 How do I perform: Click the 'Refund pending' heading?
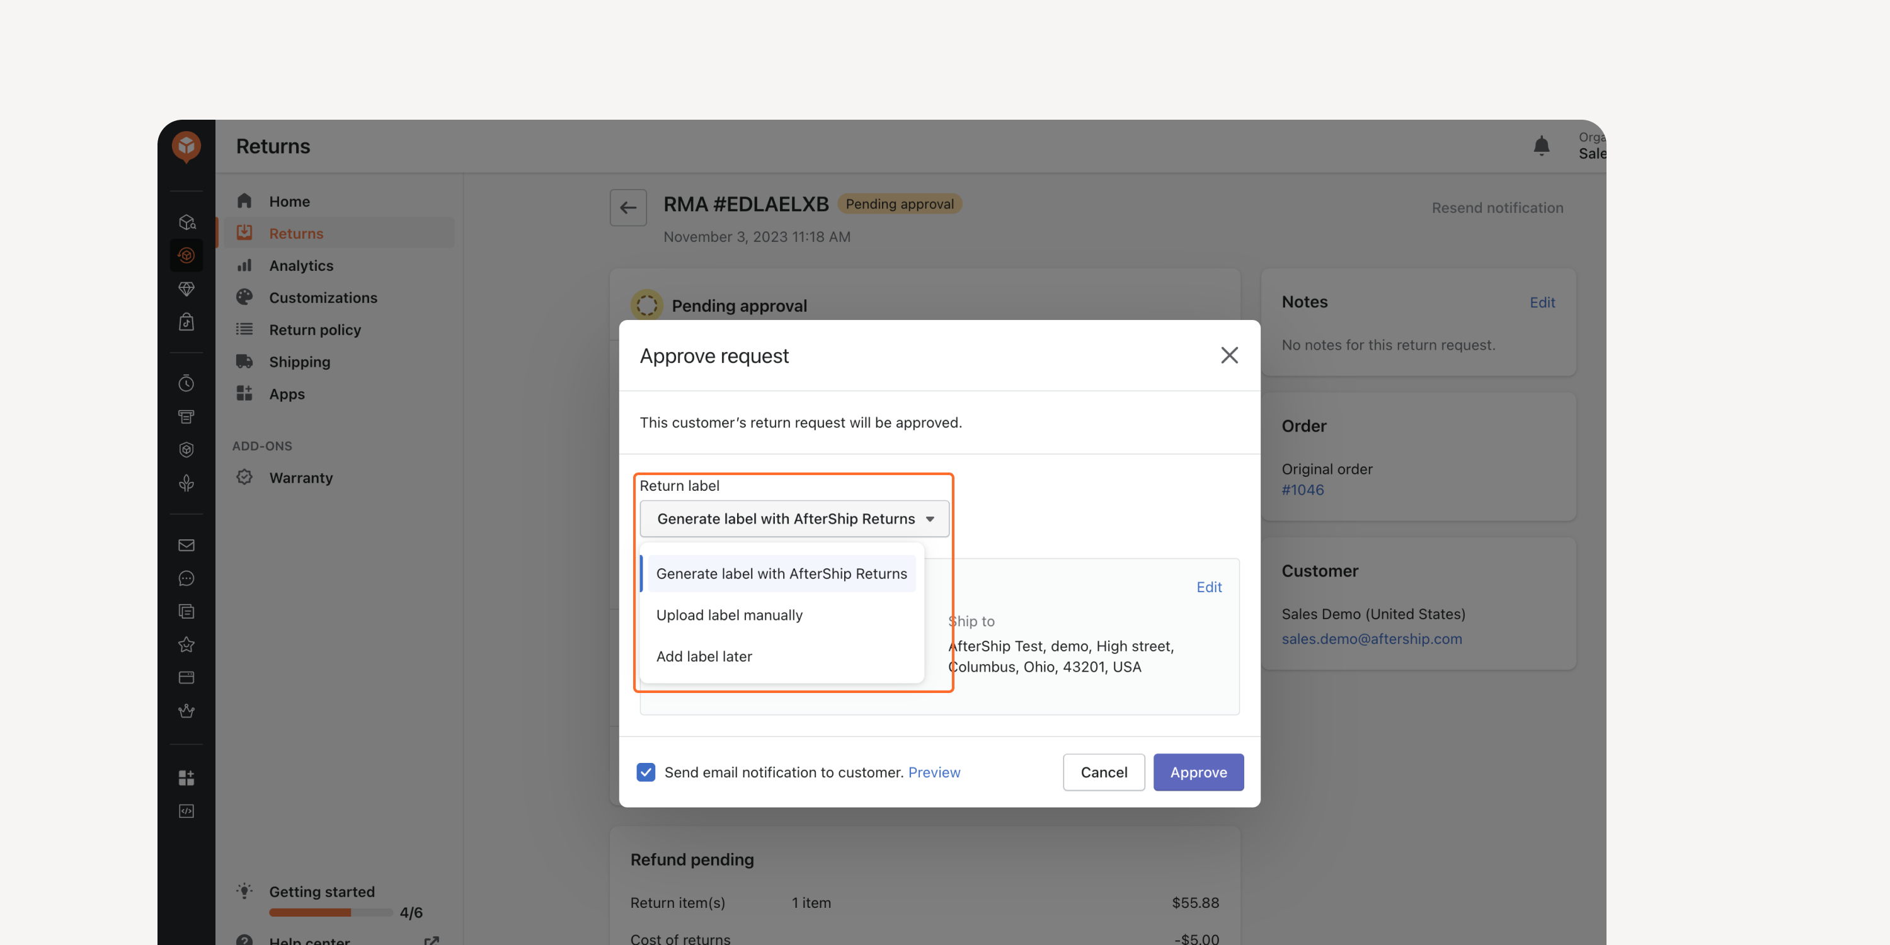coord(692,859)
